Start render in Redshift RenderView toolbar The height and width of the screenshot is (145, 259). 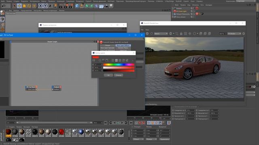pos(147,33)
